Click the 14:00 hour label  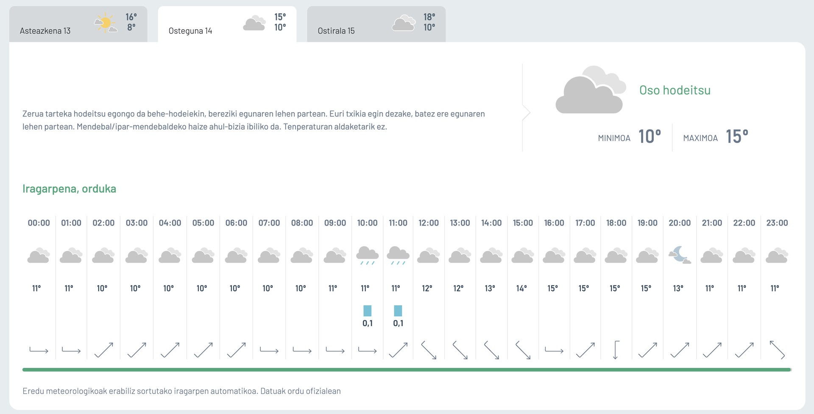(491, 223)
